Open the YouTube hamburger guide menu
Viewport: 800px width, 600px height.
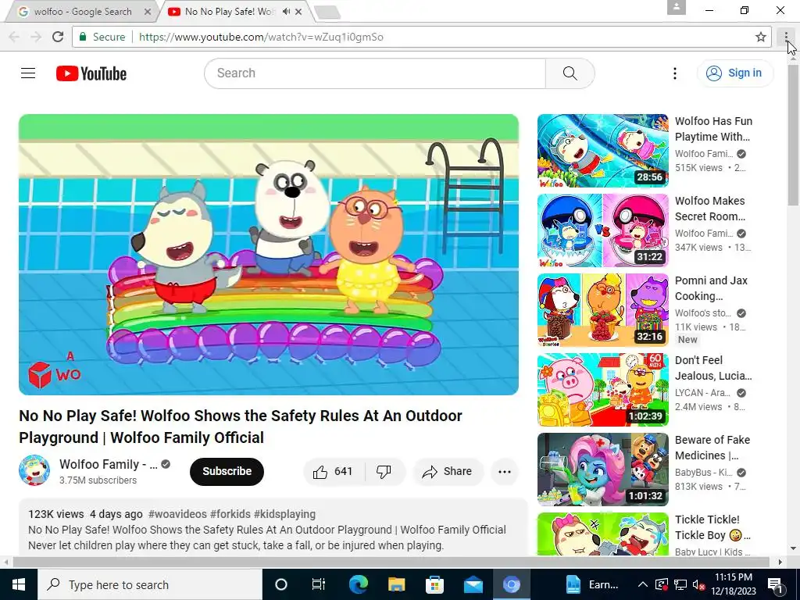click(28, 73)
